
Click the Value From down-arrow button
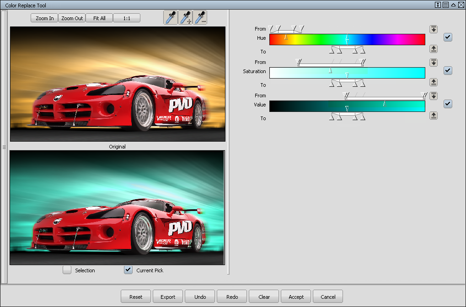(x=434, y=96)
